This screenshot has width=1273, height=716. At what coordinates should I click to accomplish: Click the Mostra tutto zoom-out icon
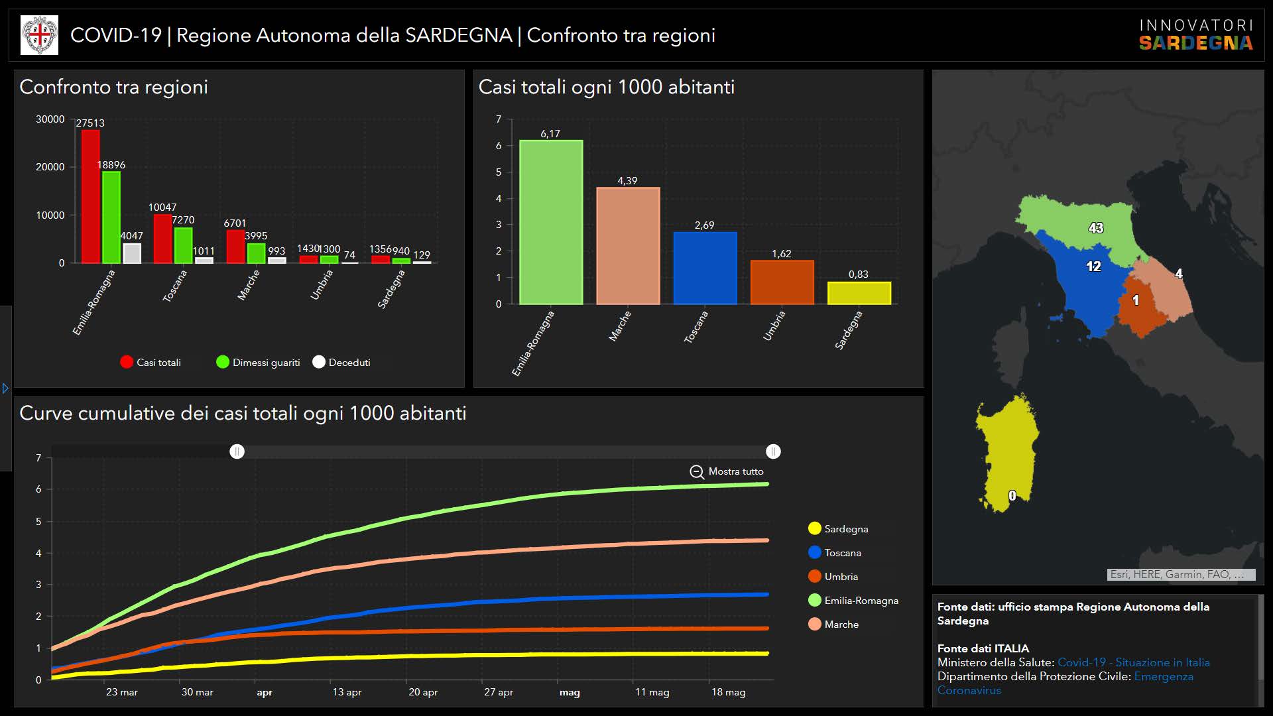pyautogui.click(x=696, y=472)
